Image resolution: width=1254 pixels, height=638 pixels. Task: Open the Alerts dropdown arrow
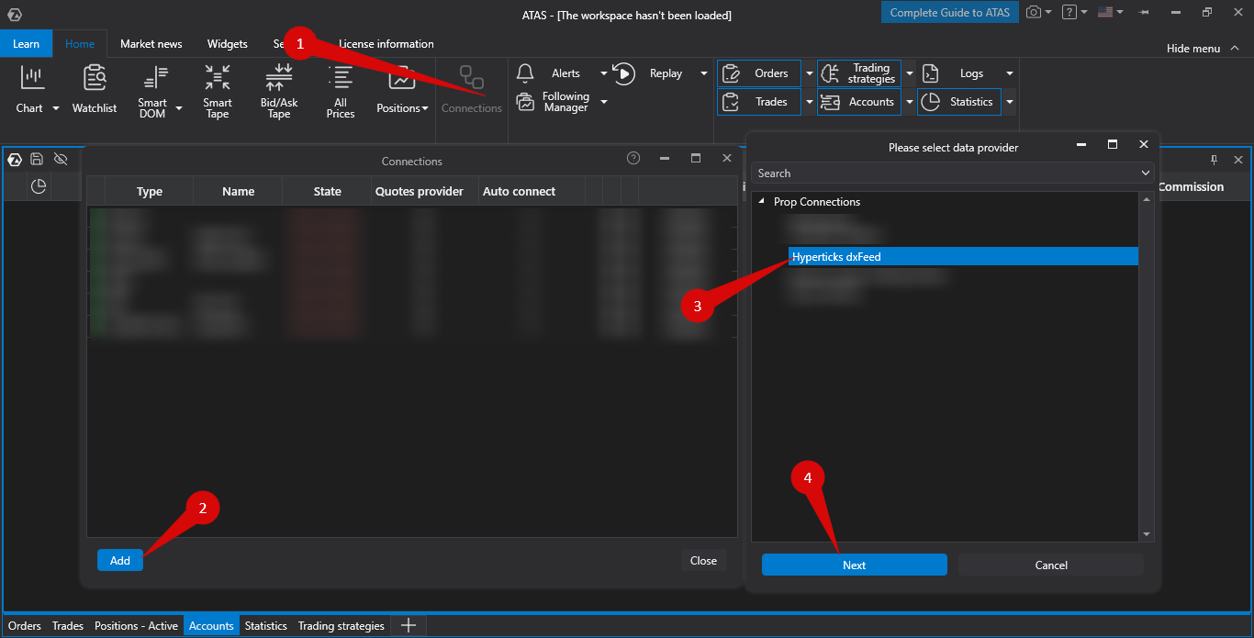(604, 73)
